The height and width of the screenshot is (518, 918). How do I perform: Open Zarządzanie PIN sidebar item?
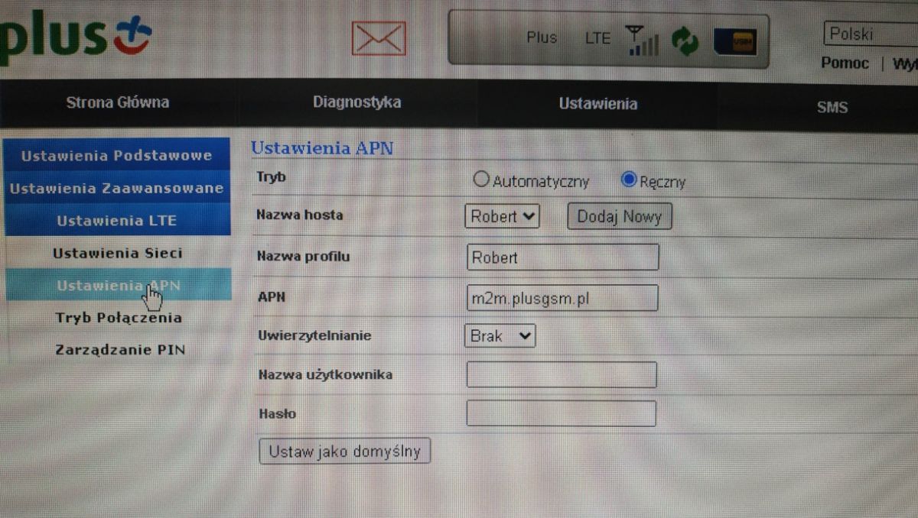tap(120, 351)
